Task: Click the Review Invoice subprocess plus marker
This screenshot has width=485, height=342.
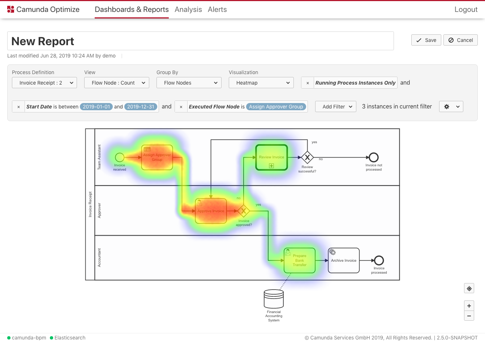Action: click(271, 166)
